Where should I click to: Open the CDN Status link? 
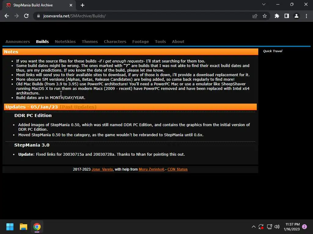pos(178,169)
